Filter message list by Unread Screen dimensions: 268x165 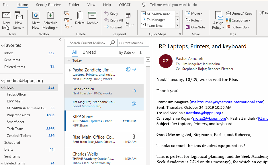pyautogui.click(x=89, y=52)
